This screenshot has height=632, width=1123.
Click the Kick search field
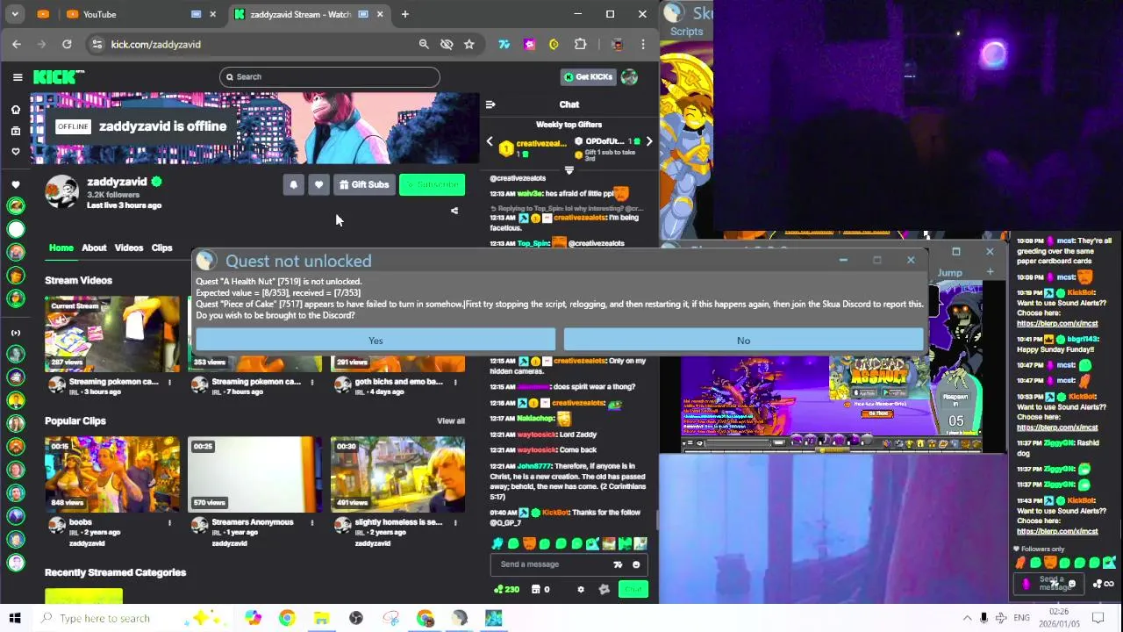point(329,77)
